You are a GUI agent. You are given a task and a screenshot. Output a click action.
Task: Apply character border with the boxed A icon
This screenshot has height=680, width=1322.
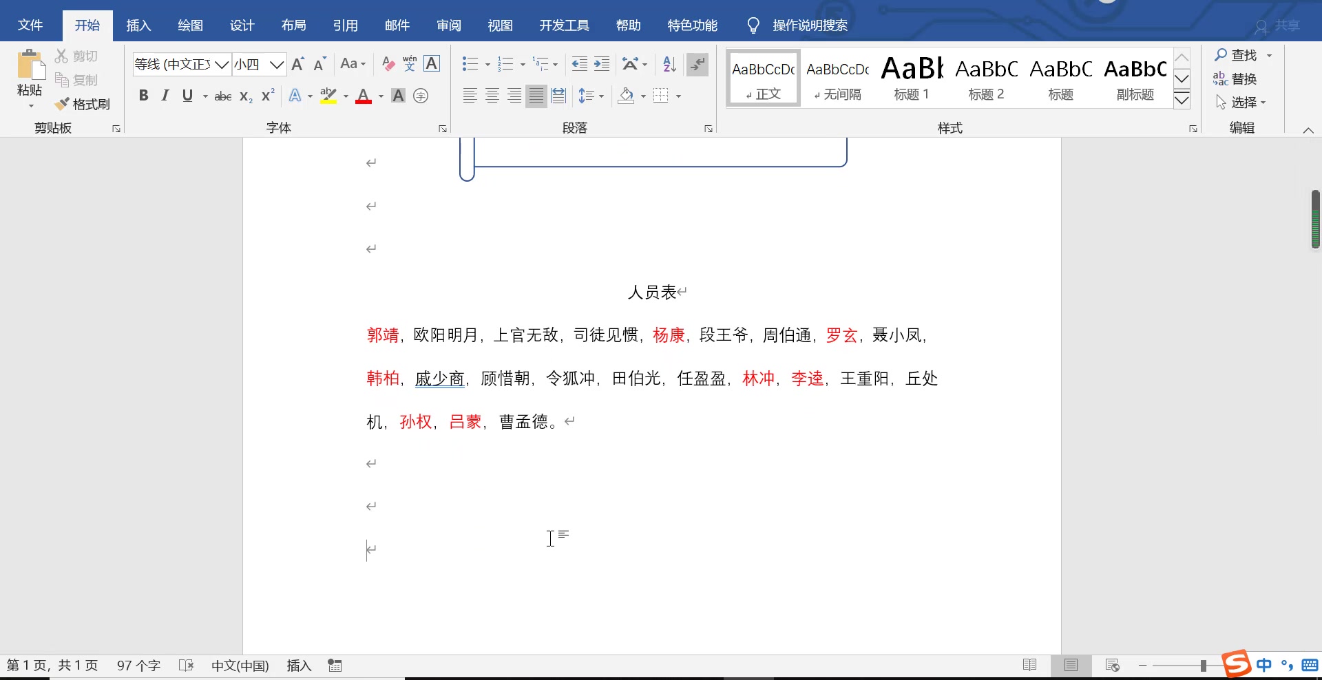(x=432, y=64)
